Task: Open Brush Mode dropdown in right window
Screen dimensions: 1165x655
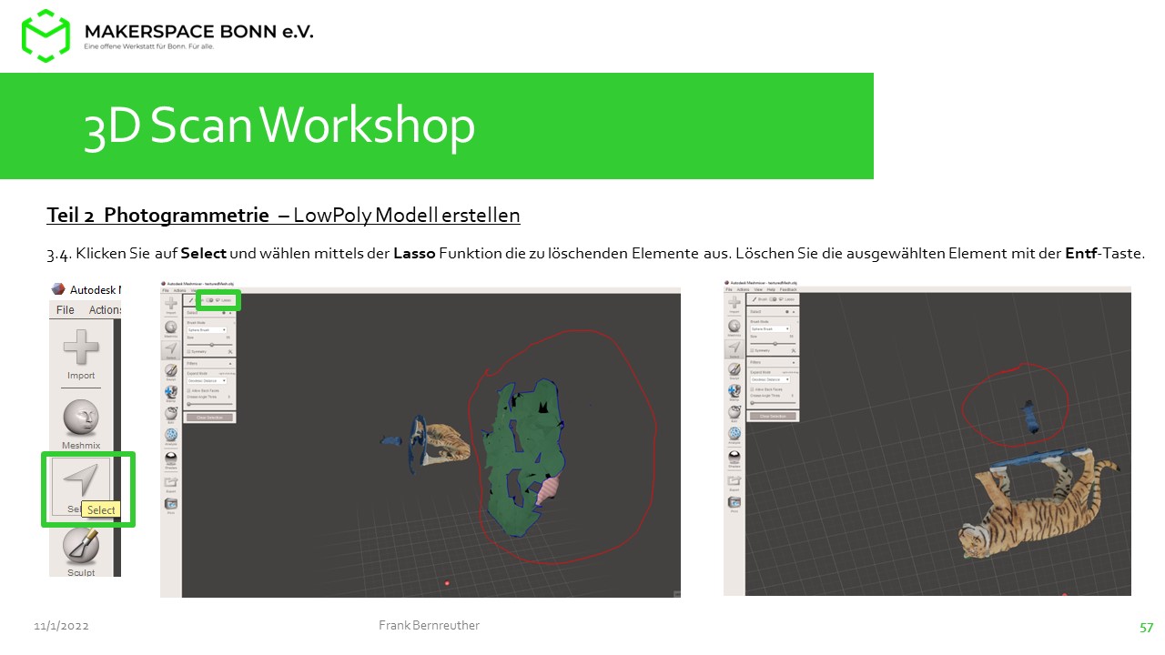Action: 771,329
